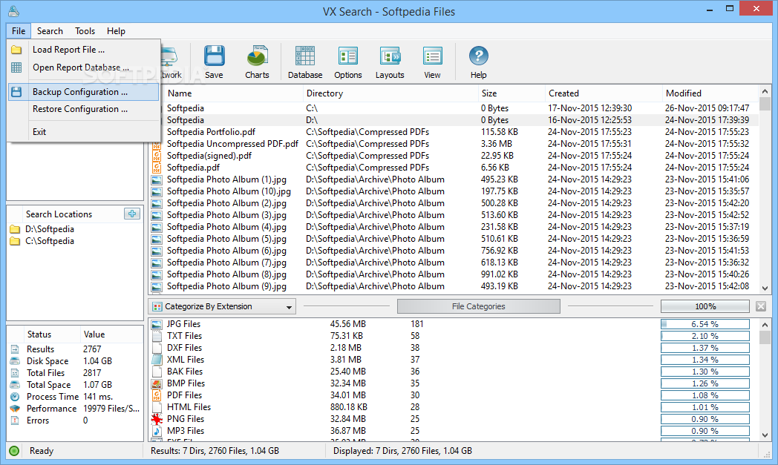778x465 pixels.
Task: Choose Exit from the File menu
Action: tap(83, 132)
